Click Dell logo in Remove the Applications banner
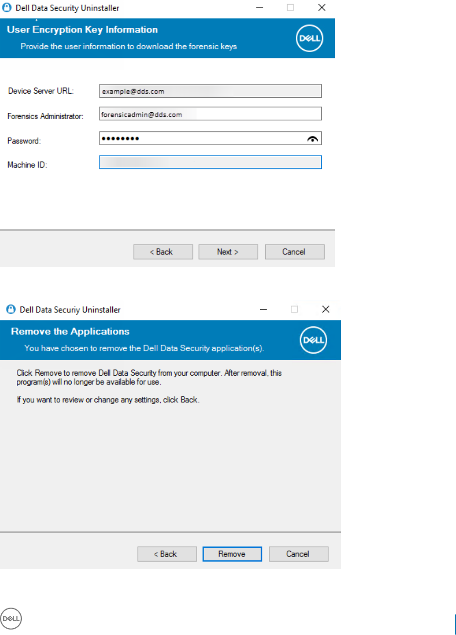The width and height of the screenshot is (456, 635). click(x=314, y=340)
